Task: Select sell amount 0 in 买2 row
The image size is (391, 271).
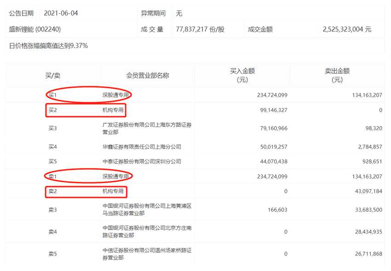Action: tap(380, 110)
